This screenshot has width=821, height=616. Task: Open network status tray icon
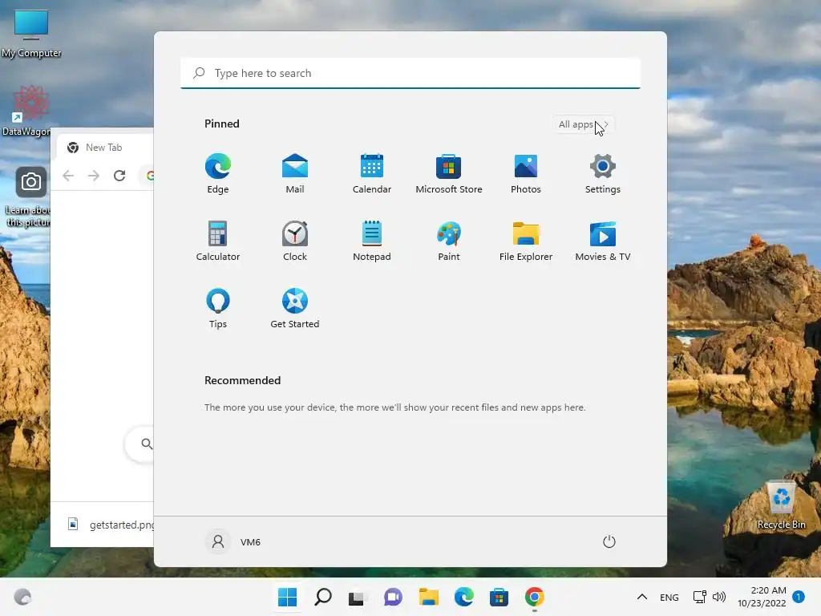[x=699, y=597]
